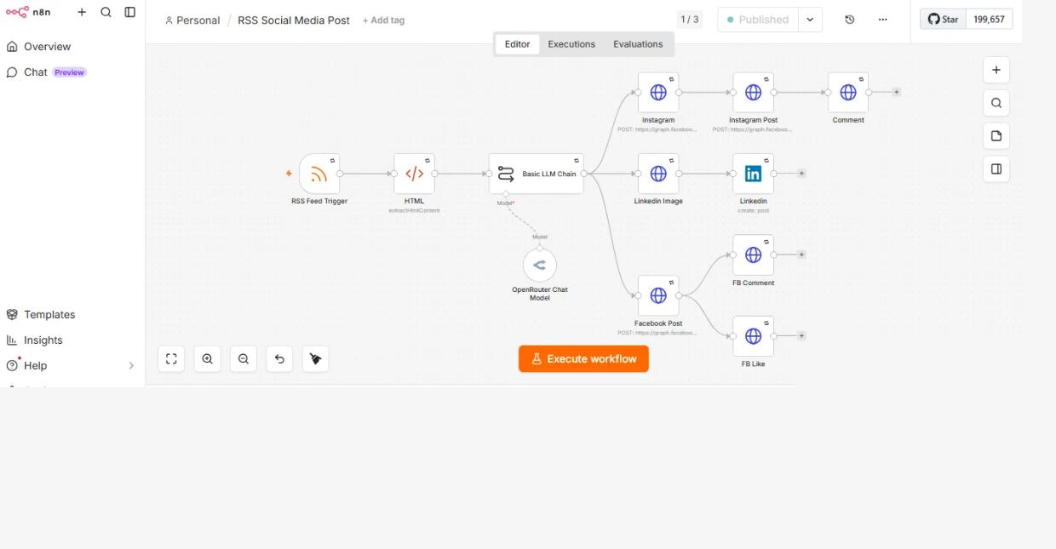
Task: Open Chat preview in the sidebar
Action: pyautogui.click(x=72, y=72)
